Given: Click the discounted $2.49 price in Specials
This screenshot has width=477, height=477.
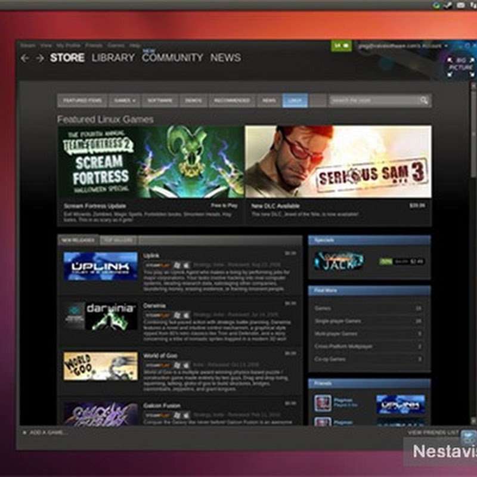Looking at the screenshot, I should coord(417,261).
